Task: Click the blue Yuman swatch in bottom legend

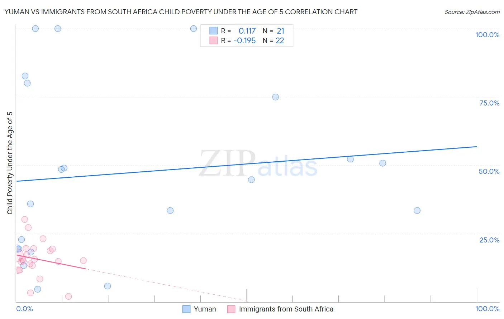Action: click(186, 309)
